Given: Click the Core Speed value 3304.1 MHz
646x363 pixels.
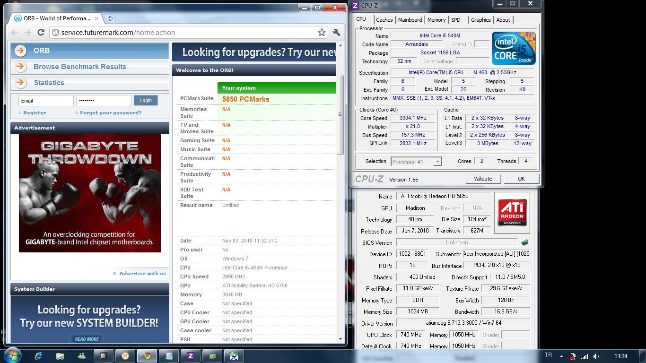Looking at the screenshot, I should pos(413,118).
